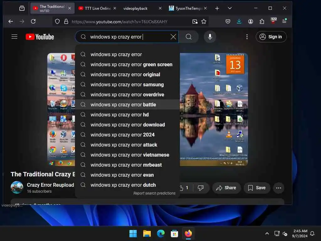321x241 pixels.
Task: Select suggestion ending with overdrive
Action: tap(127, 95)
